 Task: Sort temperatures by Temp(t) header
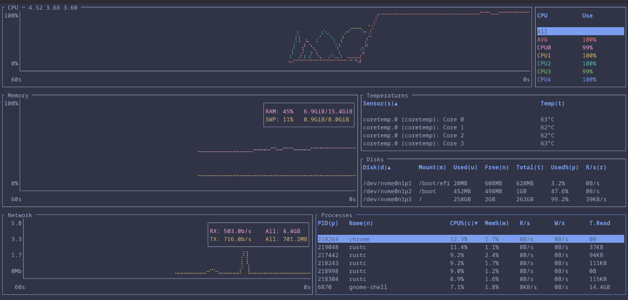coord(552,103)
